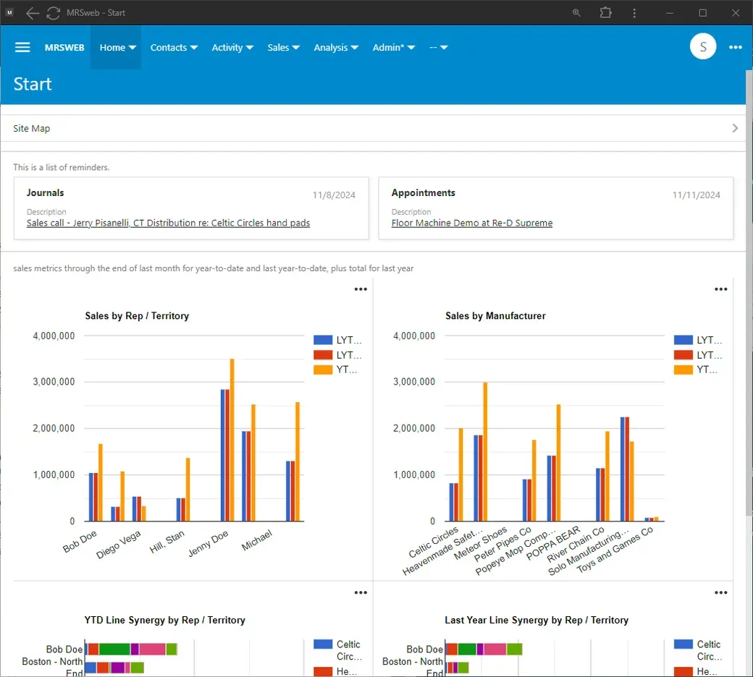
Task: Open Last Year Line Synergy chart options
Action: tap(720, 593)
